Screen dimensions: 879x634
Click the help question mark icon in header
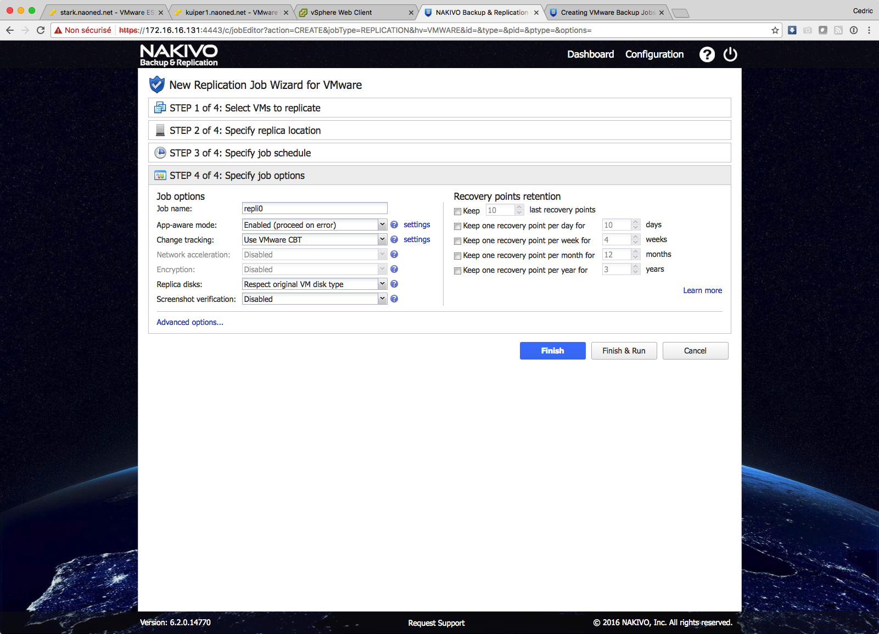pos(707,54)
